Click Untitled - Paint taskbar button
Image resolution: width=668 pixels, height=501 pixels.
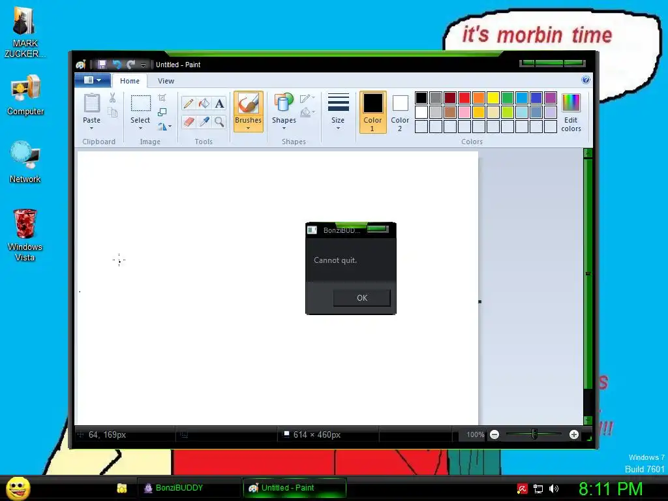click(294, 488)
